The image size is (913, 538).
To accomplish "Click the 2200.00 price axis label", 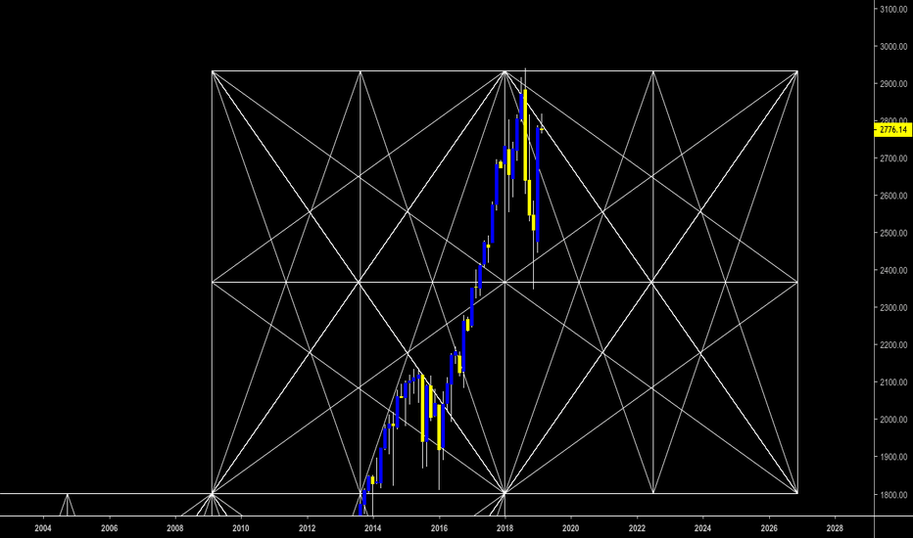I will [893, 345].
